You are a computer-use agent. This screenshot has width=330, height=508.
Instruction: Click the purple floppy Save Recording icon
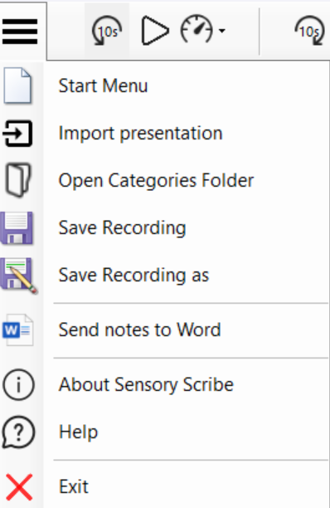click(17, 227)
